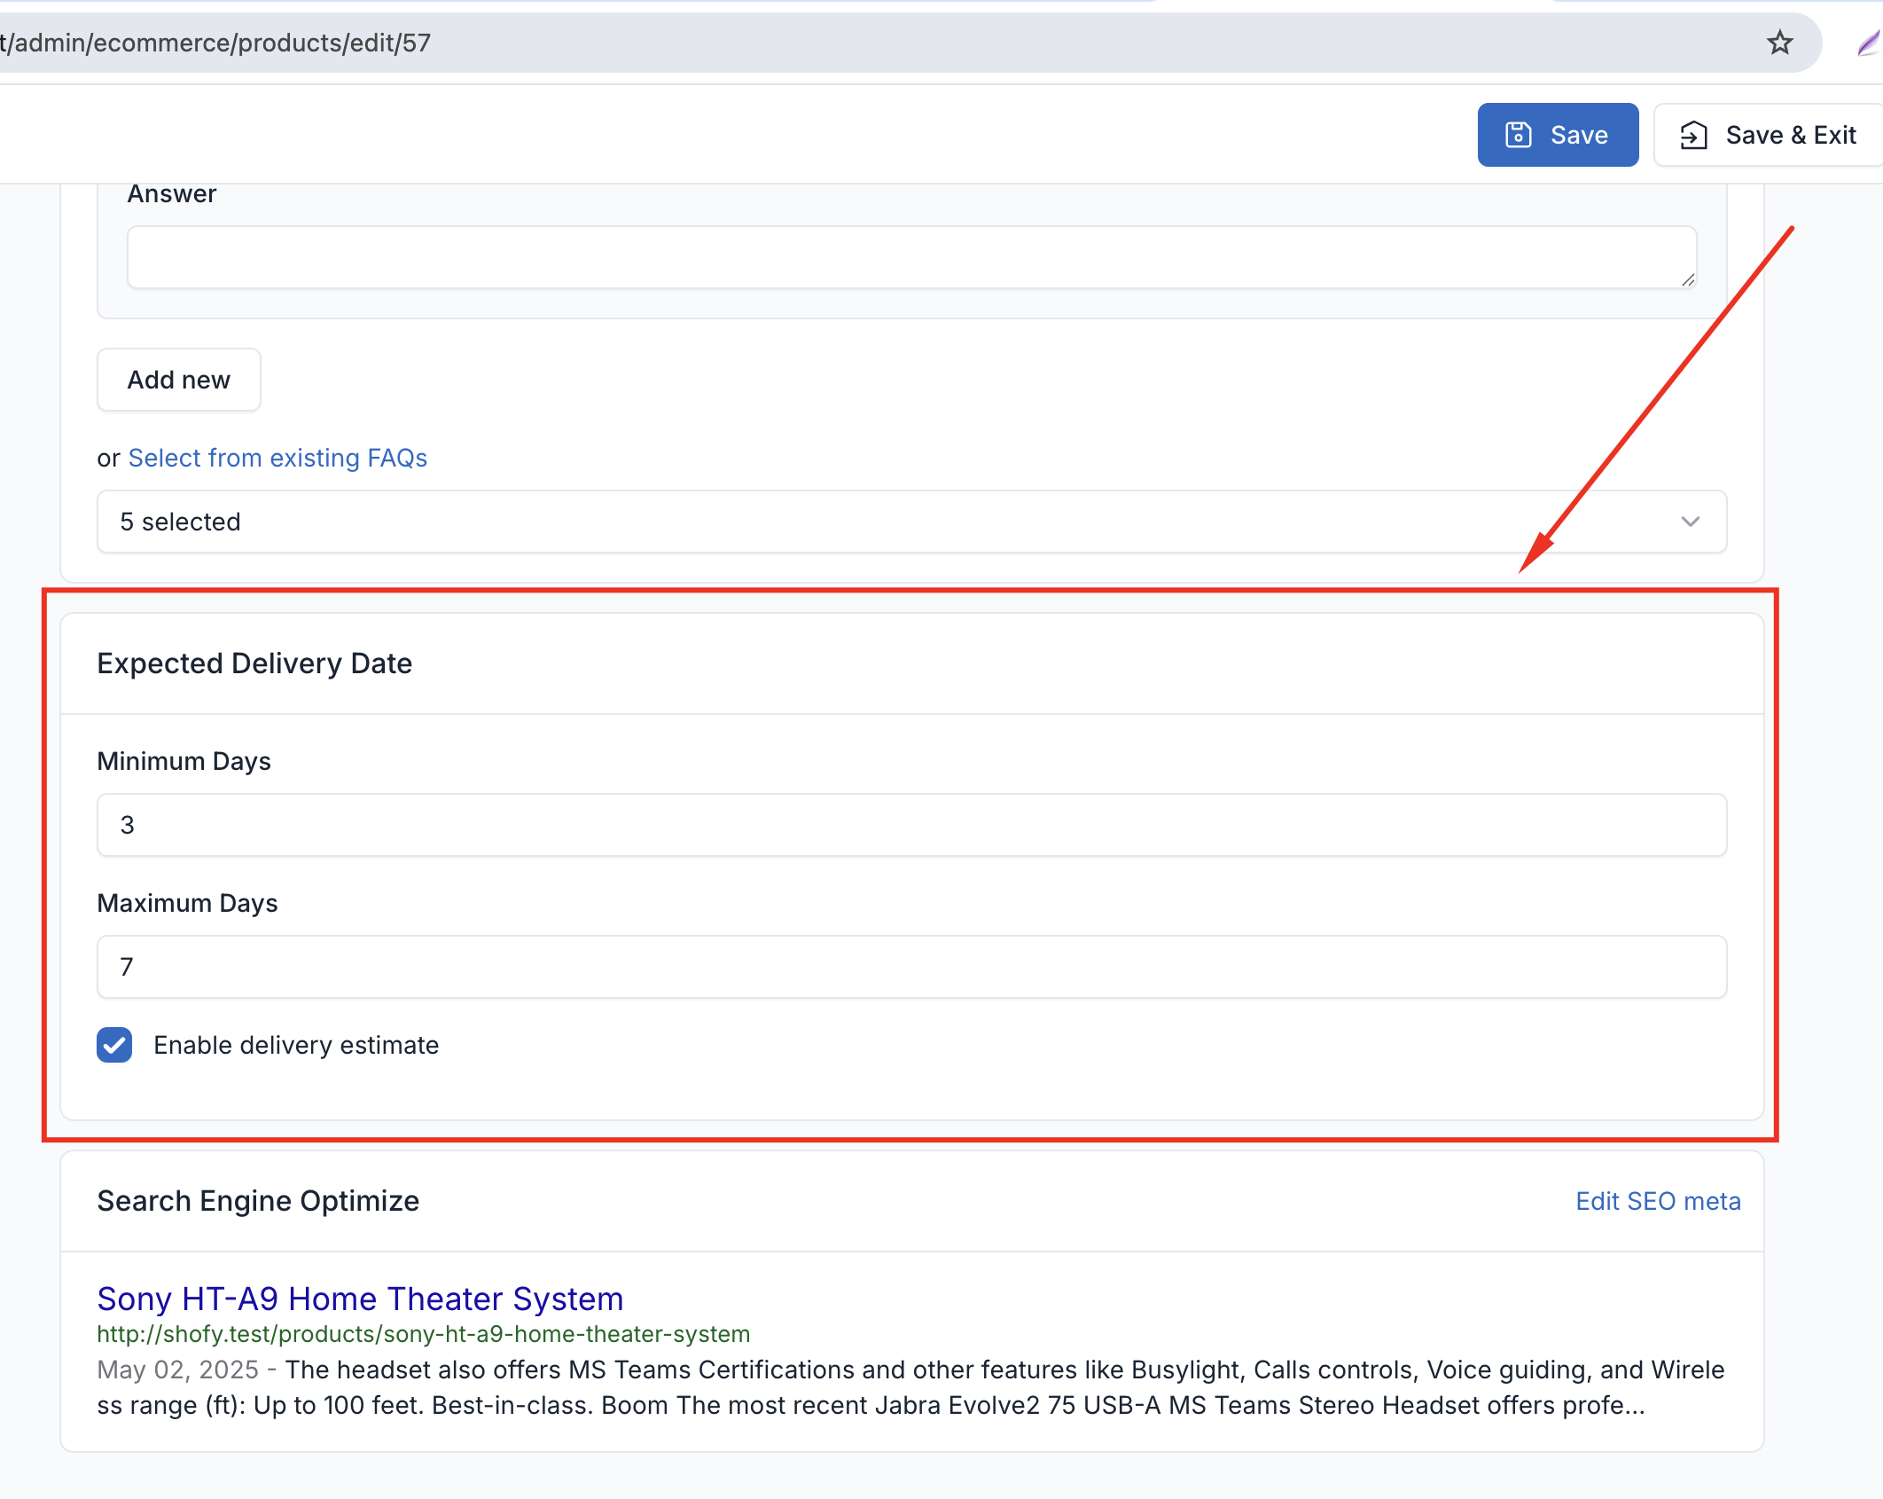Screen dimensions: 1883x1499
Task: Open 'Select from existing FAQs' link
Action: point(277,458)
